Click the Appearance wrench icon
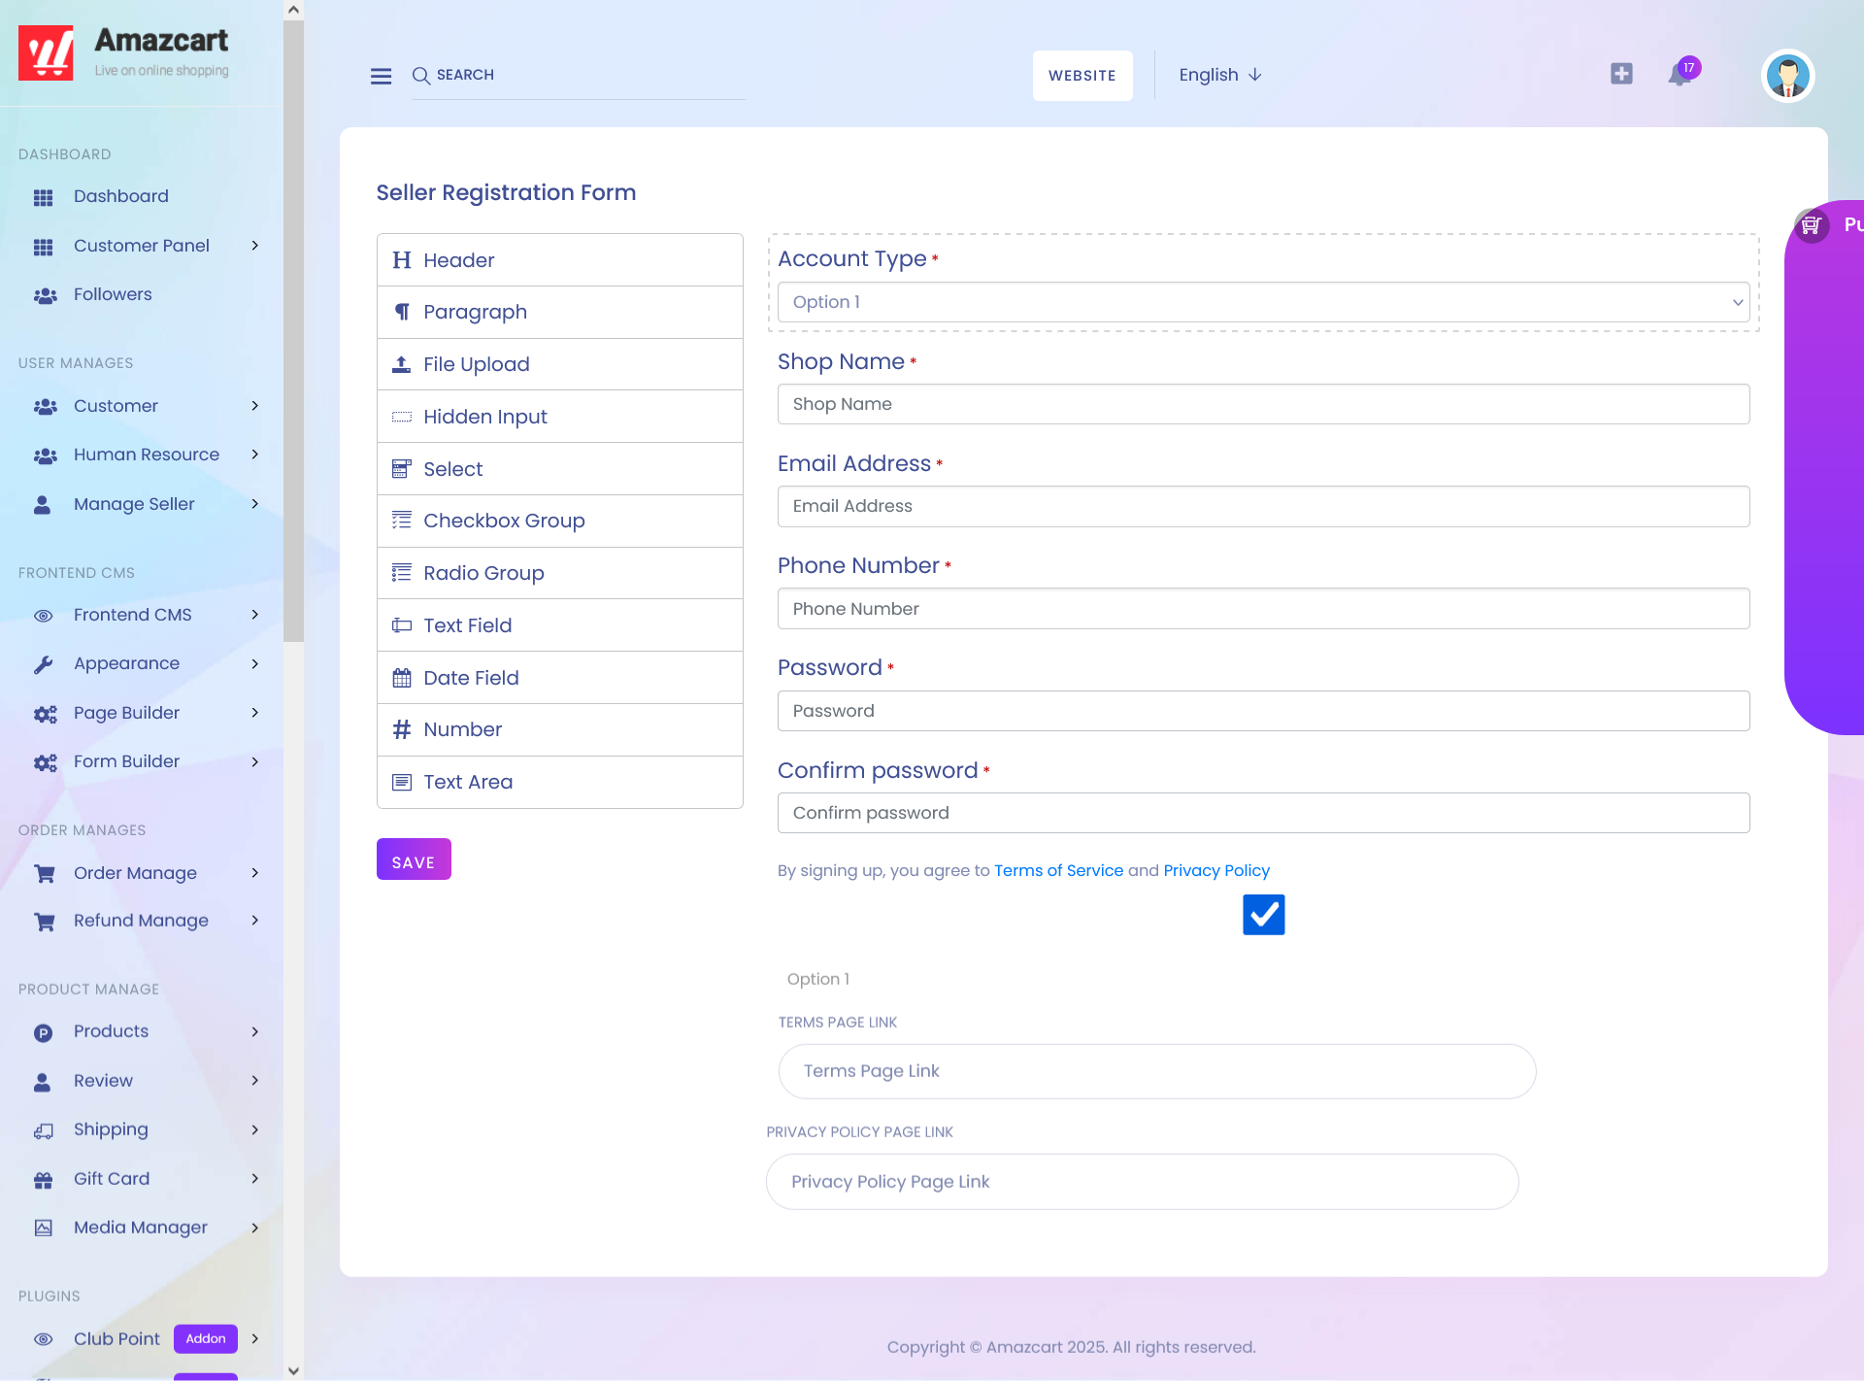Image resolution: width=1864 pixels, height=1381 pixels. pyautogui.click(x=44, y=664)
